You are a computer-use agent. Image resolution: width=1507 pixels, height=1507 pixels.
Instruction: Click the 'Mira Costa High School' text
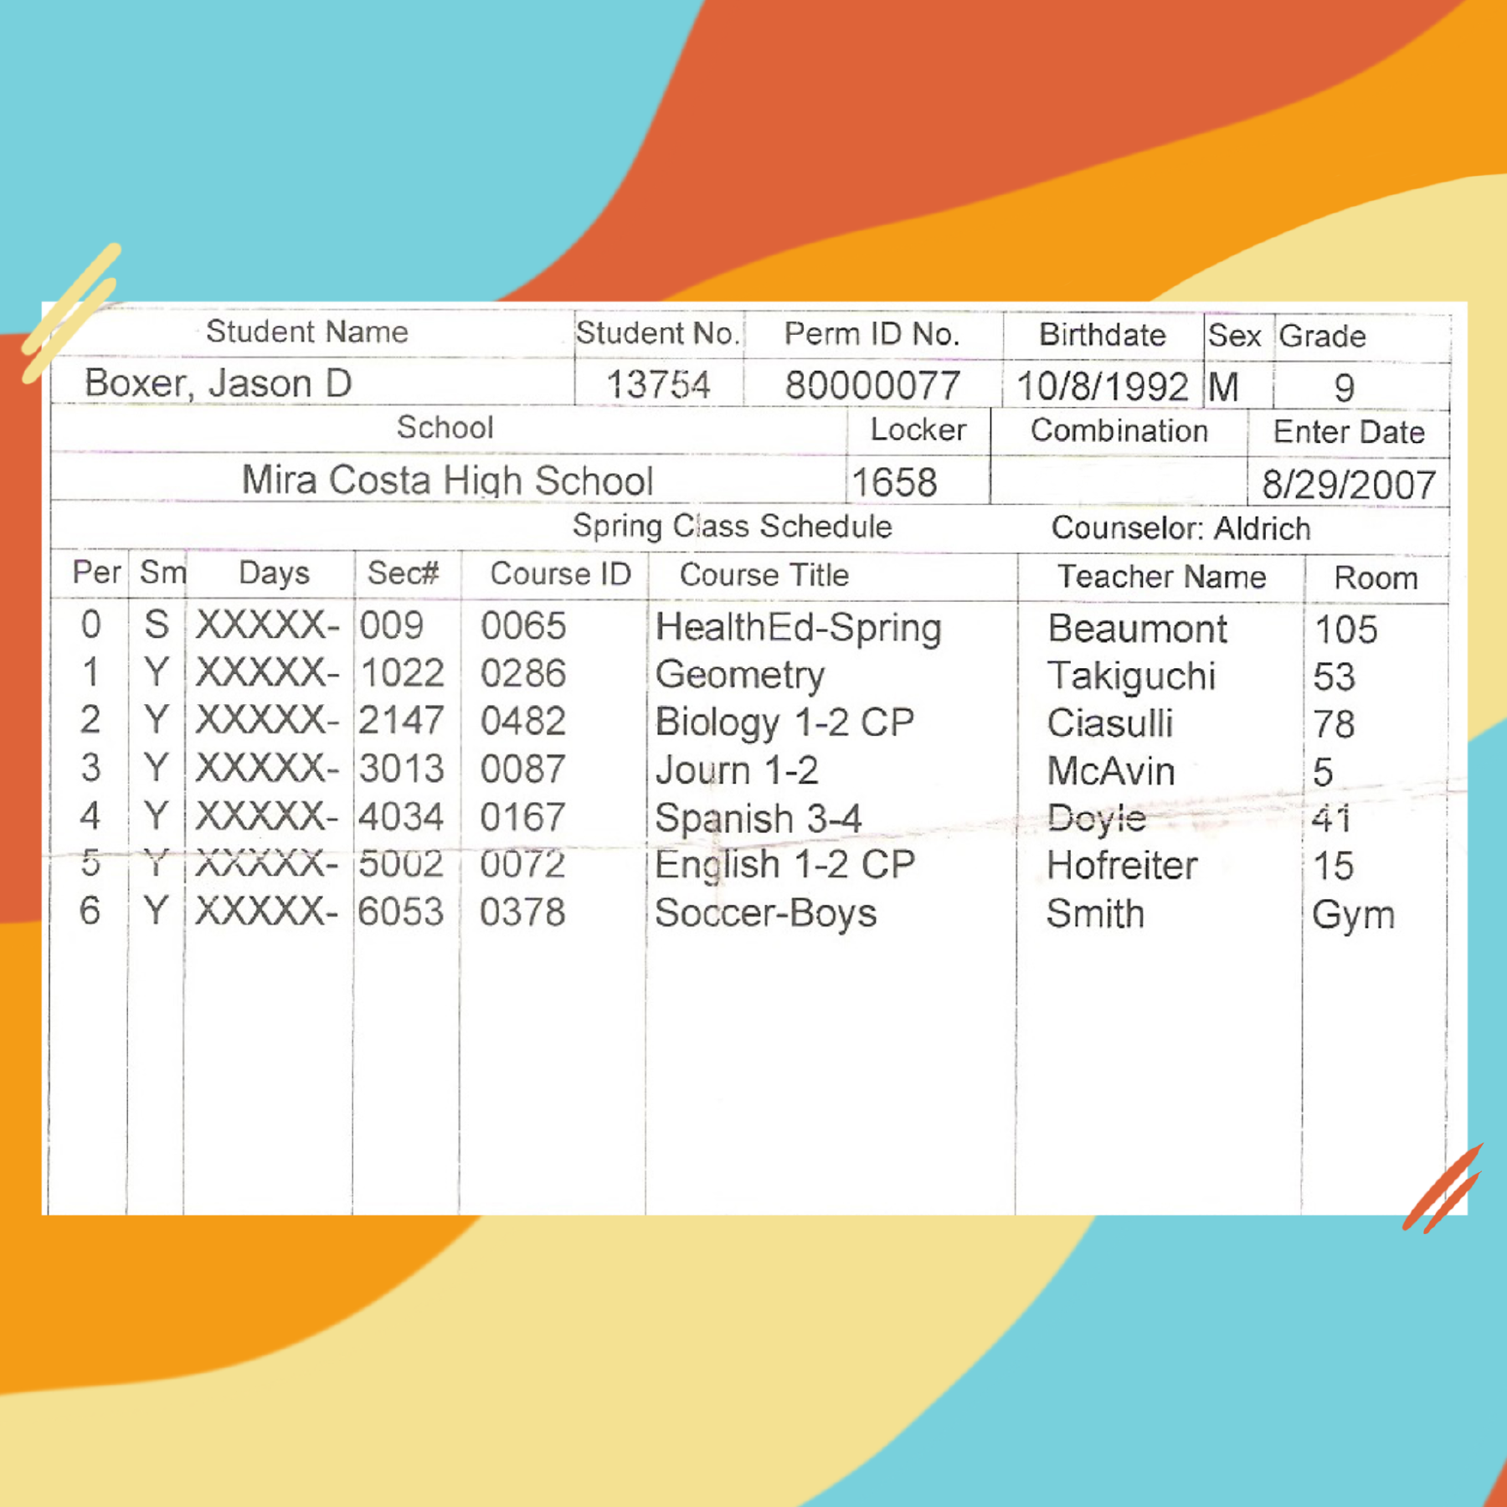coord(447,481)
